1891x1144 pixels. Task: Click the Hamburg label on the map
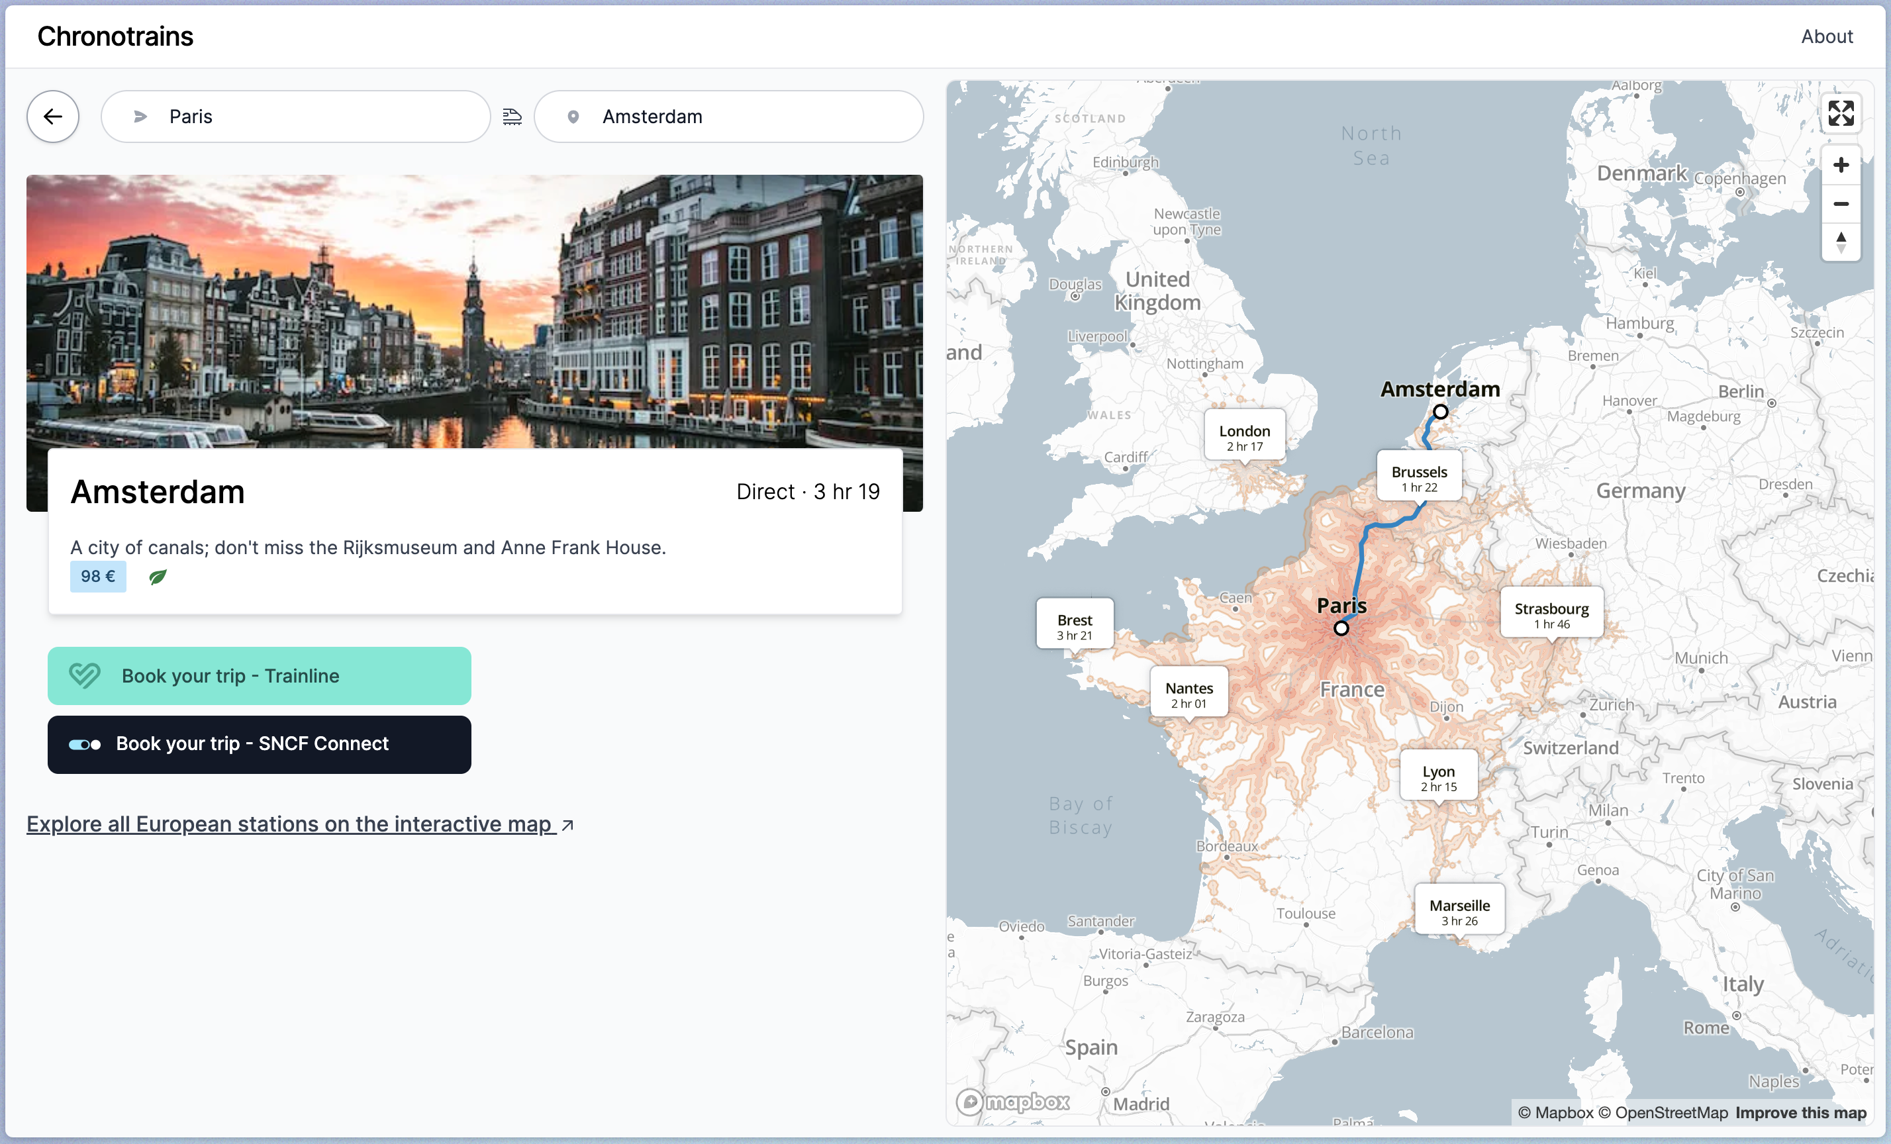pos(1639,323)
